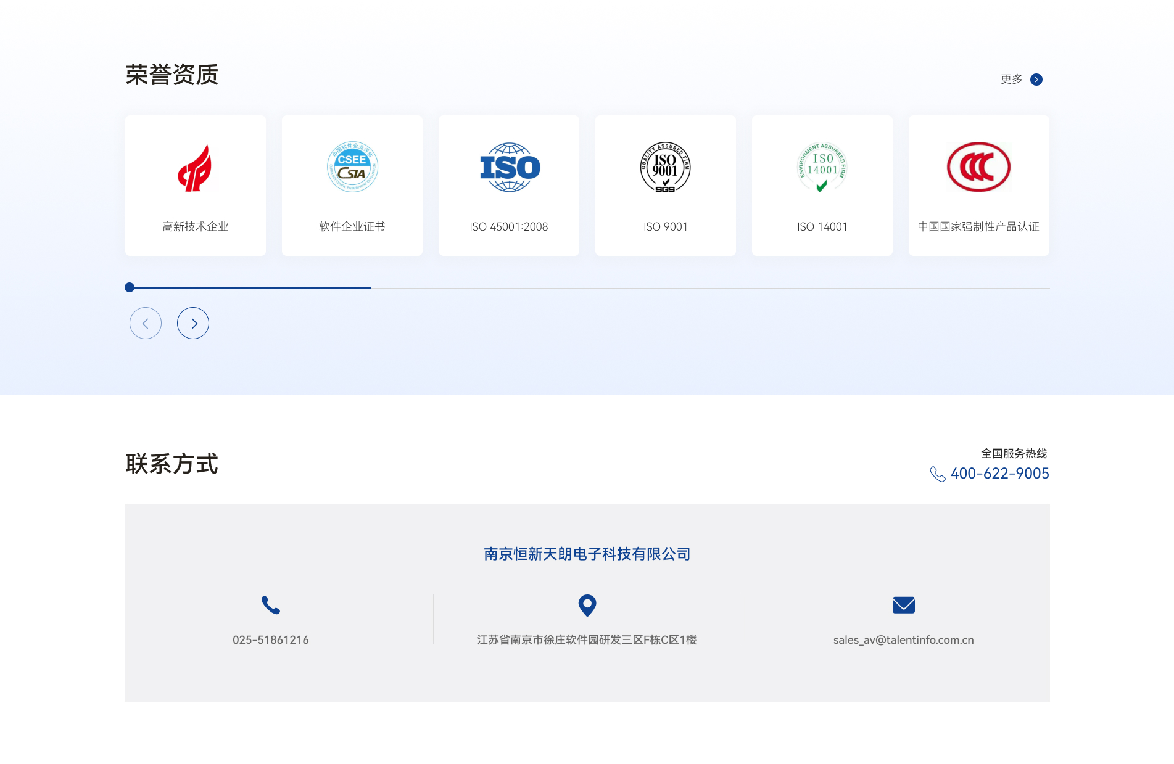Click the blue envelope email icon
The height and width of the screenshot is (764, 1174).
pyautogui.click(x=904, y=605)
